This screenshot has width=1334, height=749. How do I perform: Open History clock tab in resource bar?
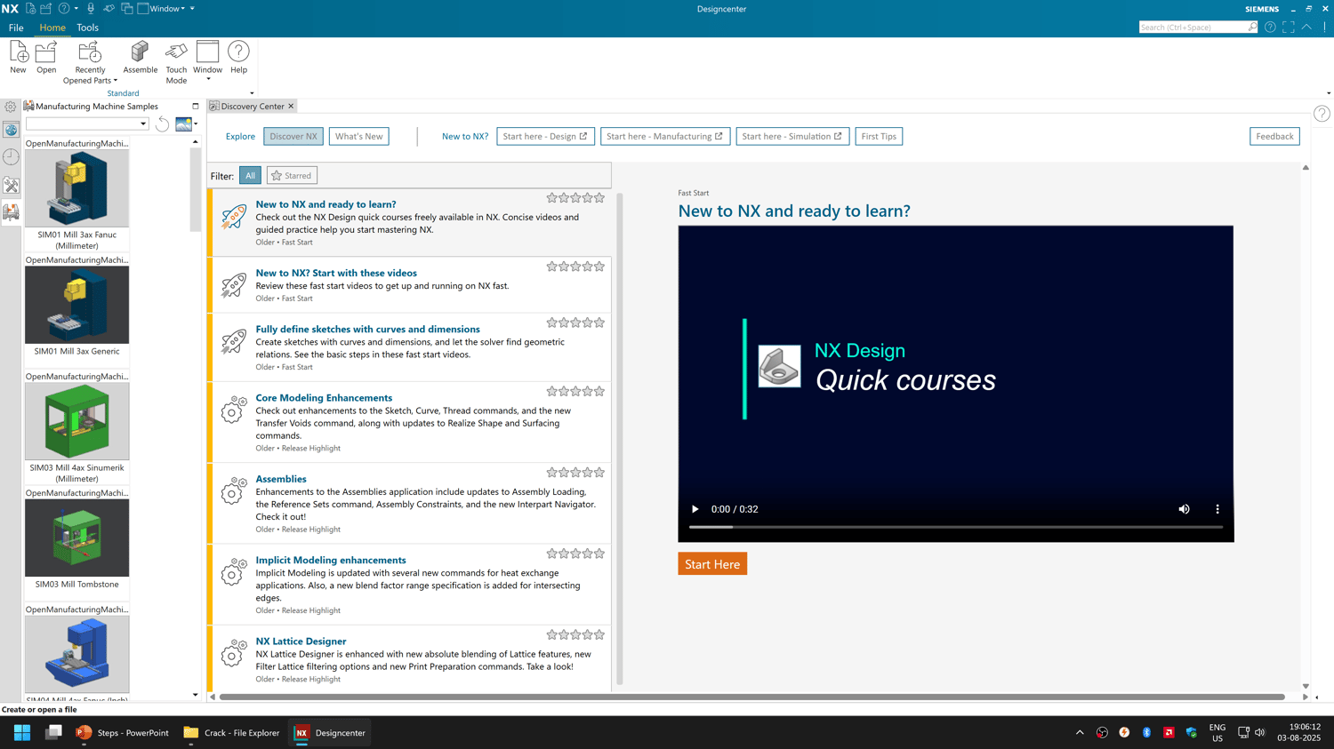[x=11, y=157]
